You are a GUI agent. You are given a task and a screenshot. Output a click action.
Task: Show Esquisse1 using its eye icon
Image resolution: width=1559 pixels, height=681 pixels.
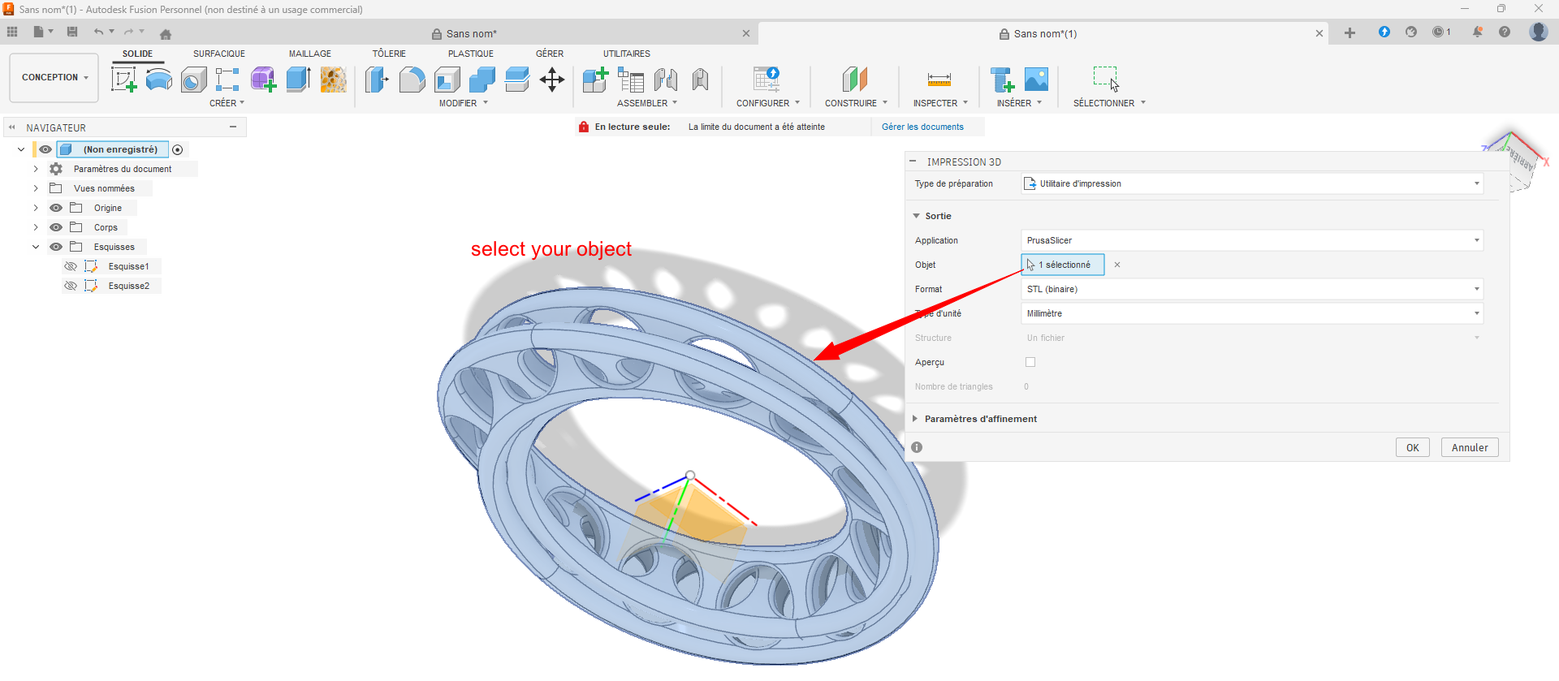coord(71,266)
